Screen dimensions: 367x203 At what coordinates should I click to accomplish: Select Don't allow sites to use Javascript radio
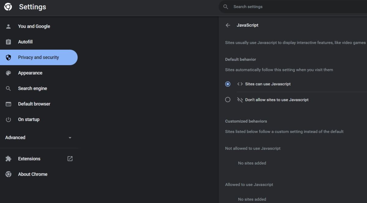(228, 100)
